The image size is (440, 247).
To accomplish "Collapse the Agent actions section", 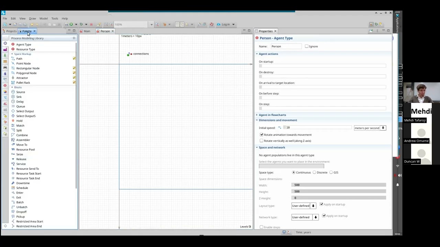I will (x=257, y=54).
